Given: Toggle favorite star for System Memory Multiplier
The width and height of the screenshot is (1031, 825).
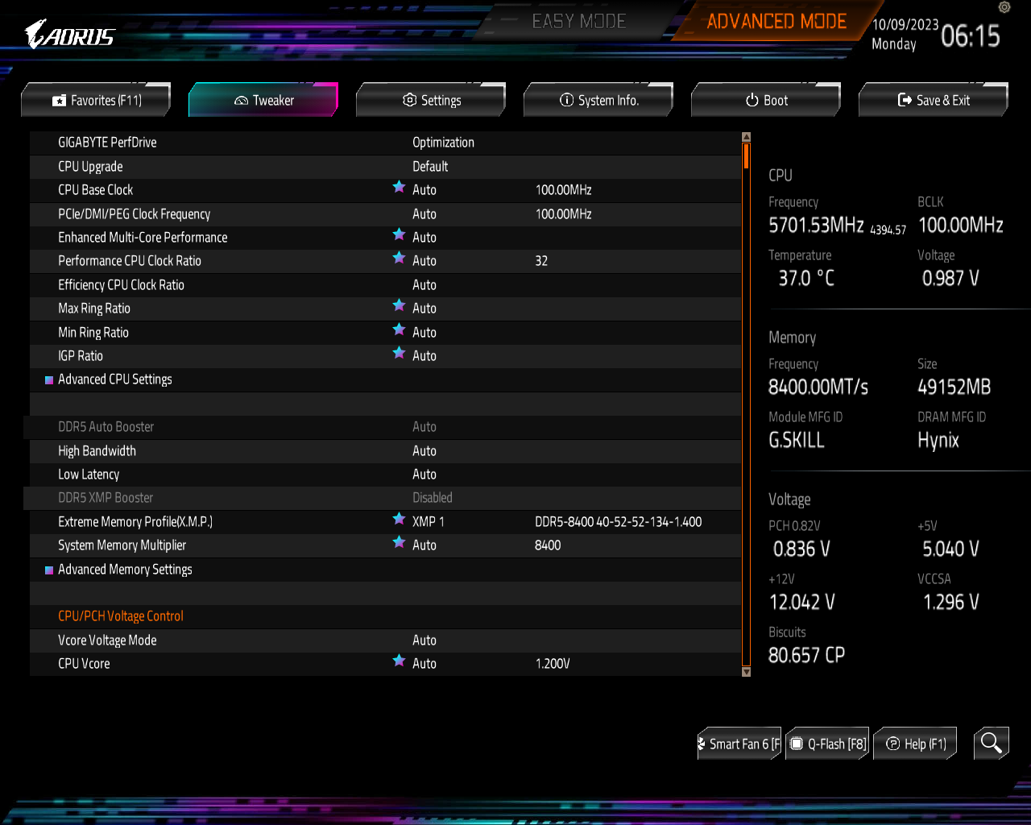Looking at the screenshot, I should tap(399, 543).
